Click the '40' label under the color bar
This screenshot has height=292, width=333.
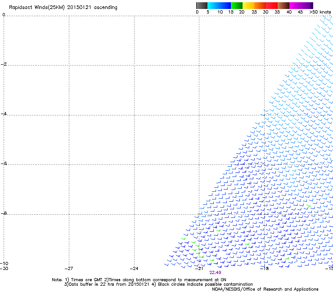pos(289,12)
